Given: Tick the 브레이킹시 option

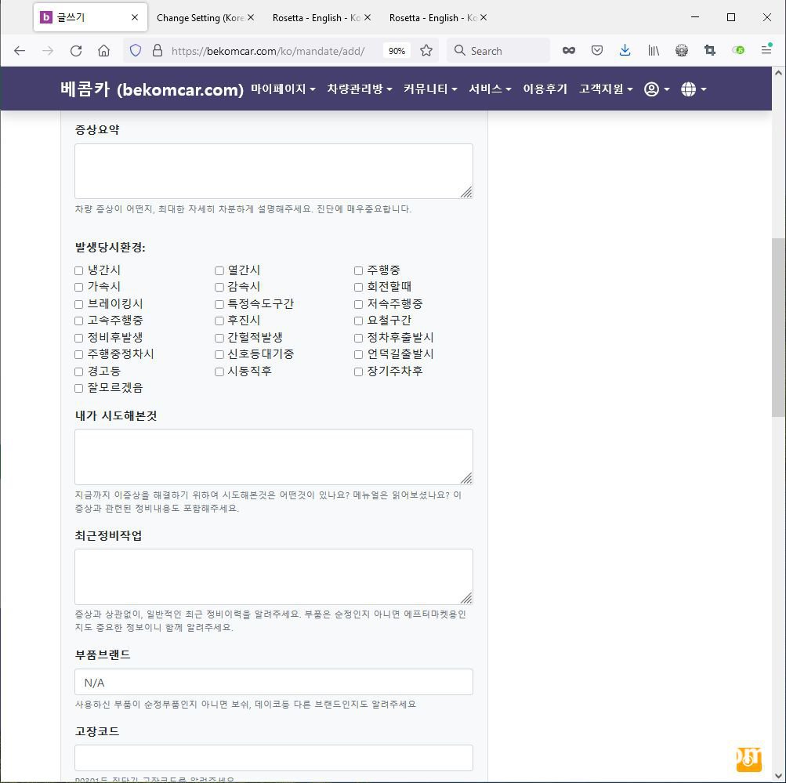Looking at the screenshot, I should click(78, 304).
